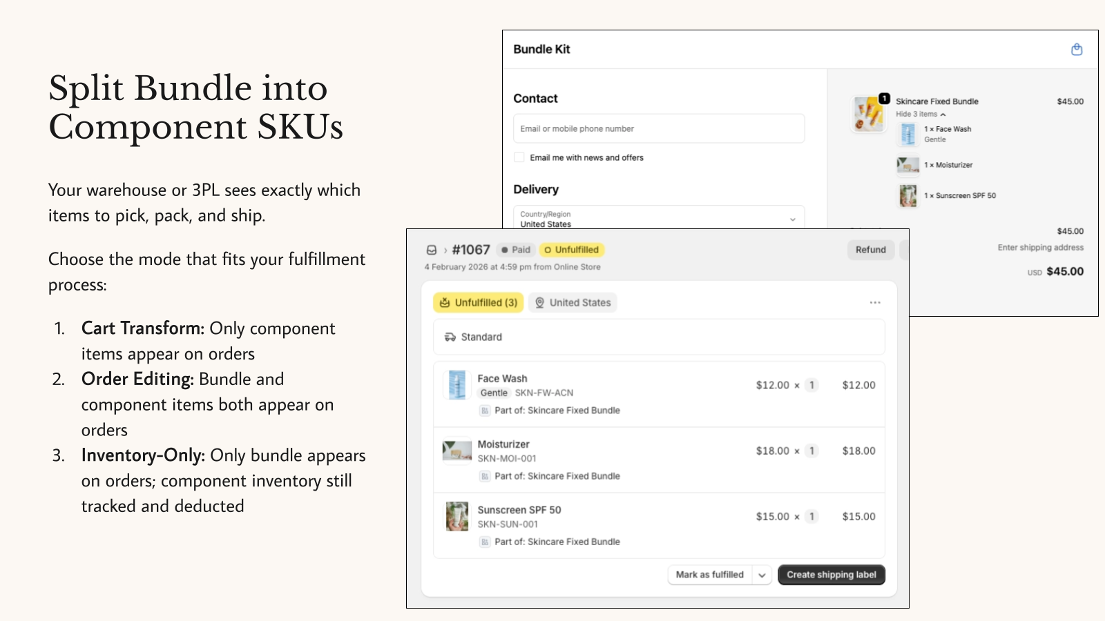Click 'Part of: Skincare Fixed Bundle' under Sunscreen
This screenshot has height=621, width=1105.
pyautogui.click(x=557, y=542)
